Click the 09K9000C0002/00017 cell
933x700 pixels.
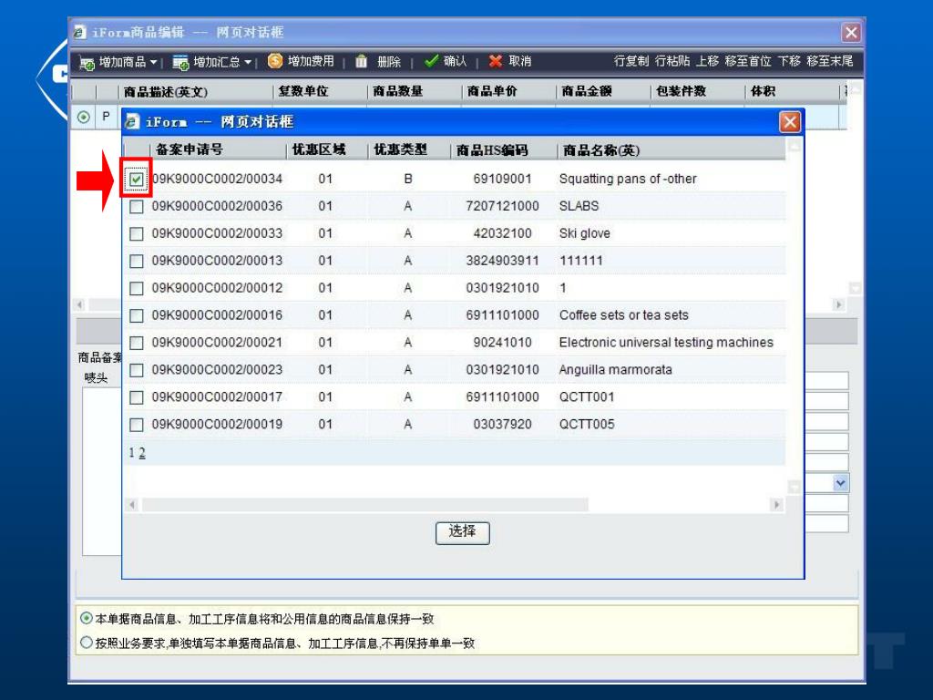217,397
